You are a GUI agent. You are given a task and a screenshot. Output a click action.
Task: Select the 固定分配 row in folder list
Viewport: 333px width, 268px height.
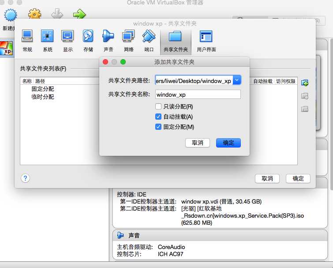[x=43, y=89]
